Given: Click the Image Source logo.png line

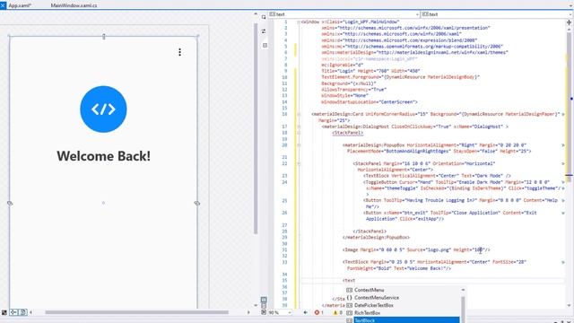Looking at the screenshot, I should [416, 249].
